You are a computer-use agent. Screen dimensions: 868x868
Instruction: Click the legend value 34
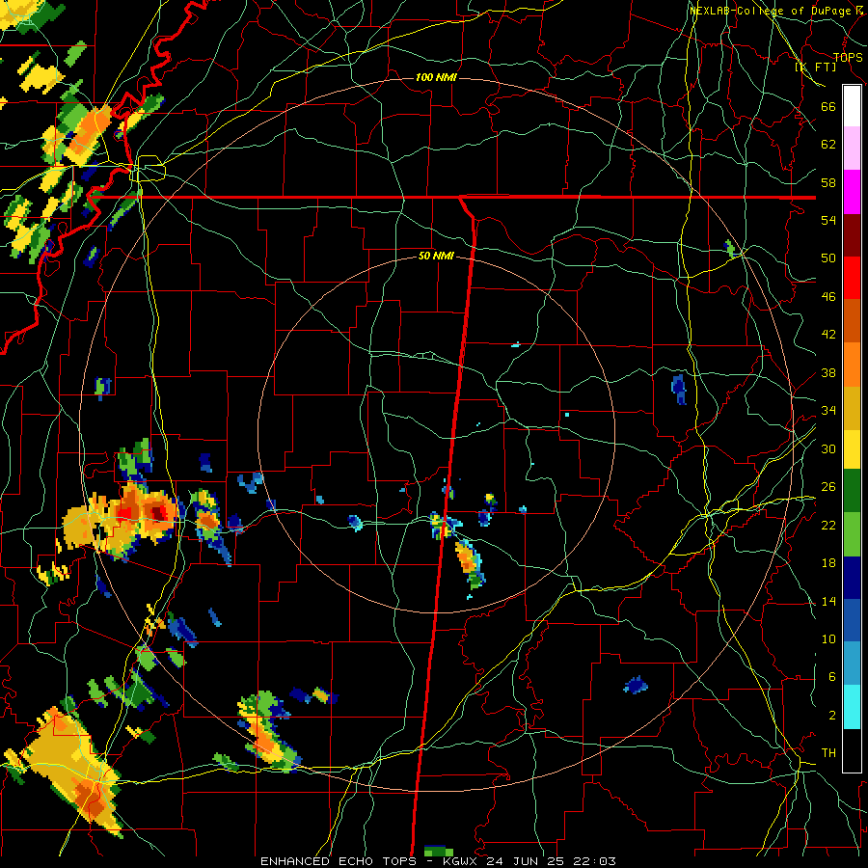pyautogui.click(x=828, y=411)
